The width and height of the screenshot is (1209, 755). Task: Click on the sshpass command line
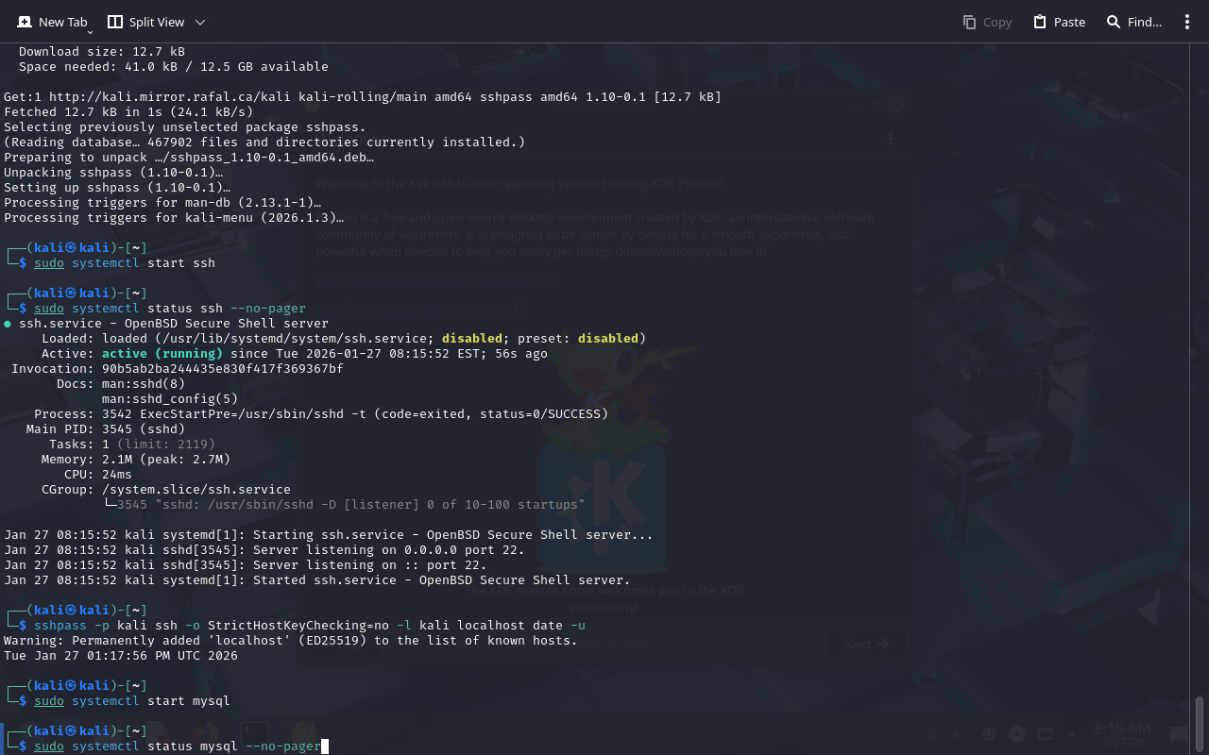(310, 626)
